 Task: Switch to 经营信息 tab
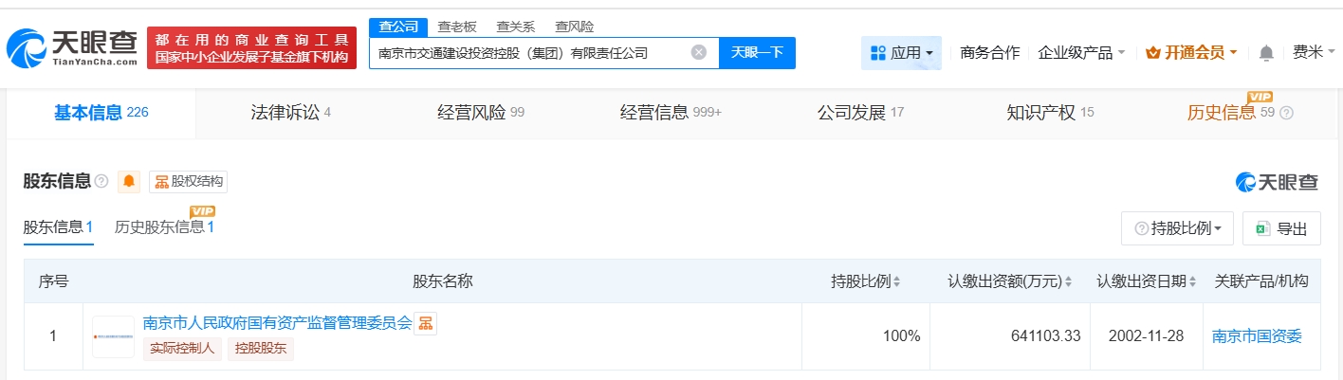[x=671, y=113]
